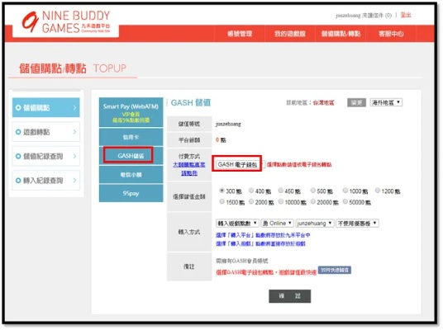The height and width of the screenshot is (330, 443).
Task: Select the 電信小額 payment tab
Action: tap(131, 175)
